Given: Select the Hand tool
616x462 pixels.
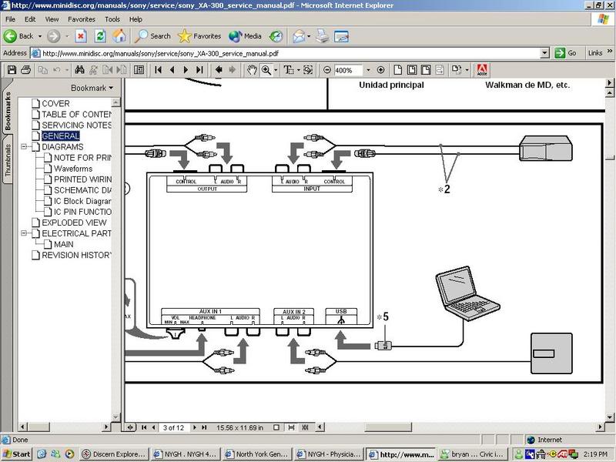Looking at the screenshot, I should pos(252,70).
